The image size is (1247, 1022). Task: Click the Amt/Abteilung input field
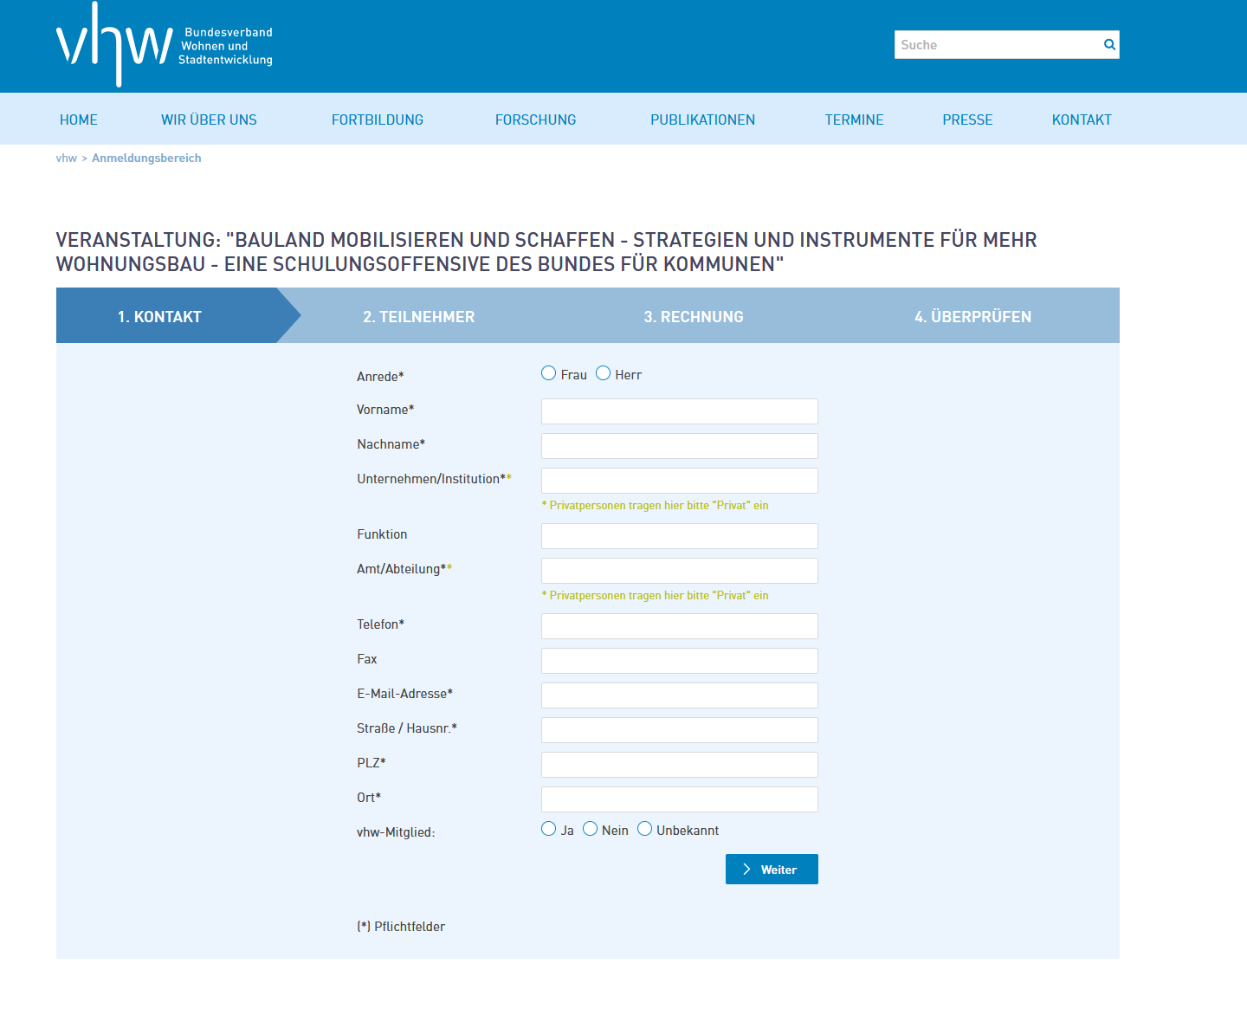click(x=680, y=571)
